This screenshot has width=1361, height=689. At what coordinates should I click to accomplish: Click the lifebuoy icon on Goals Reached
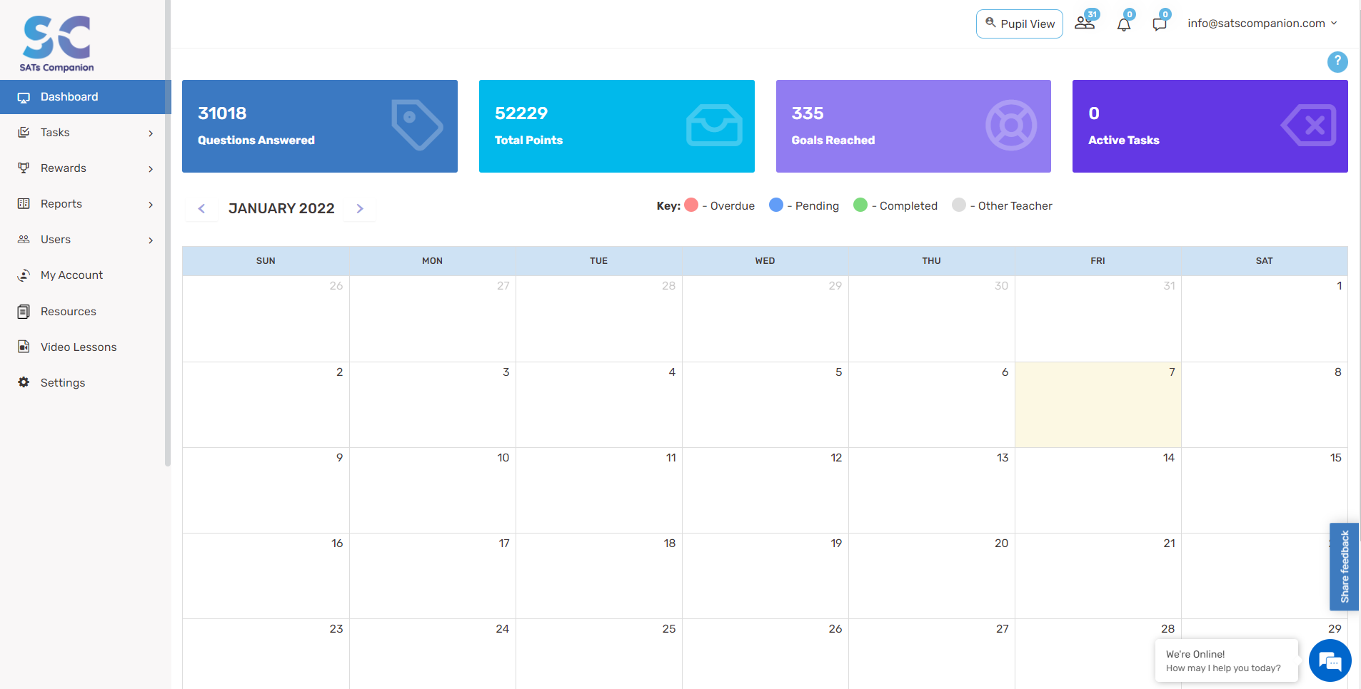[x=1011, y=126]
